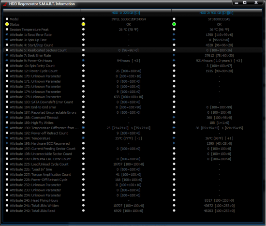Close the HDD Regenerator S.M.A.R.T. window
266x226 pixels.
click(256, 3)
